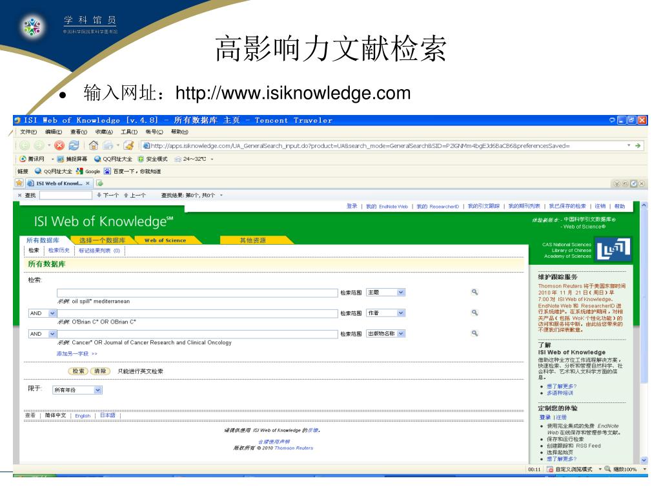Open the 检索历史 sub-tab
The height and width of the screenshot is (496, 661).
click(x=59, y=251)
